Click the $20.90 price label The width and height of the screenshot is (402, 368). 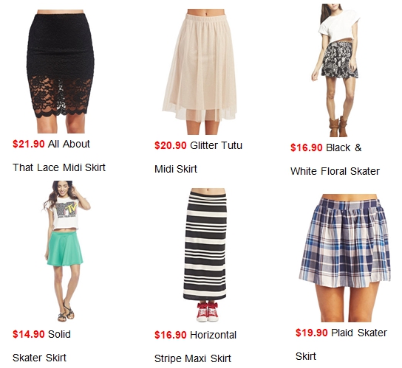pyautogui.click(x=171, y=145)
